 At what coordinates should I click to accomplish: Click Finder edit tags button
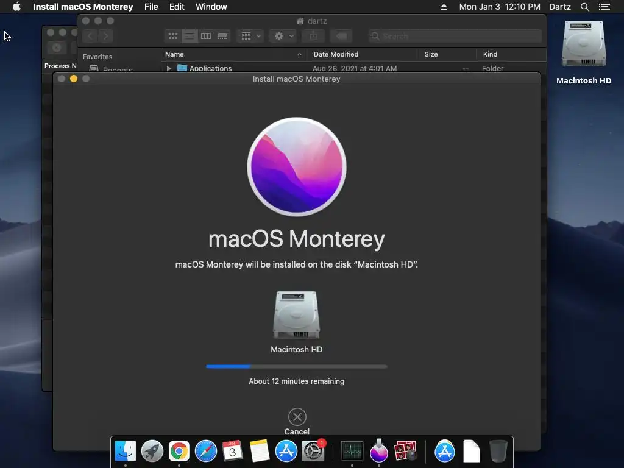[x=341, y=36]
